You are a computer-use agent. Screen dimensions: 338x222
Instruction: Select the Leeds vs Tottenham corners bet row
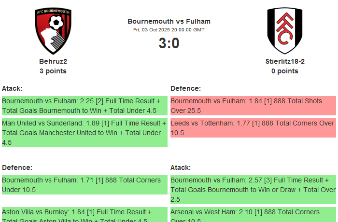click(253, 128)
